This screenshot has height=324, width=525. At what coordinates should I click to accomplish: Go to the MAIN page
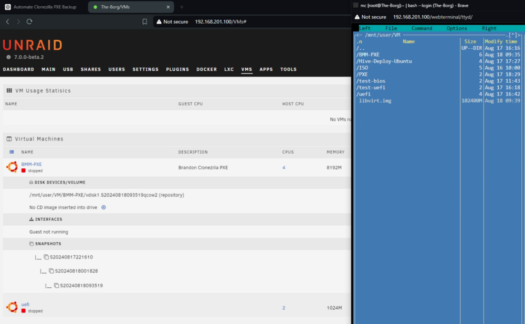click(x=48, y=69)
